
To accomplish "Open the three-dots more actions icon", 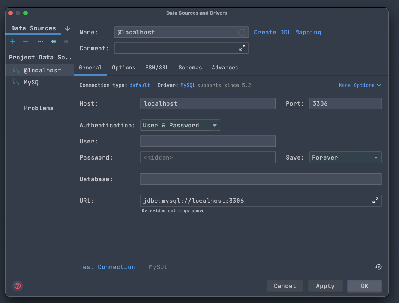I will pyautogui.click(x=40, y=41).
